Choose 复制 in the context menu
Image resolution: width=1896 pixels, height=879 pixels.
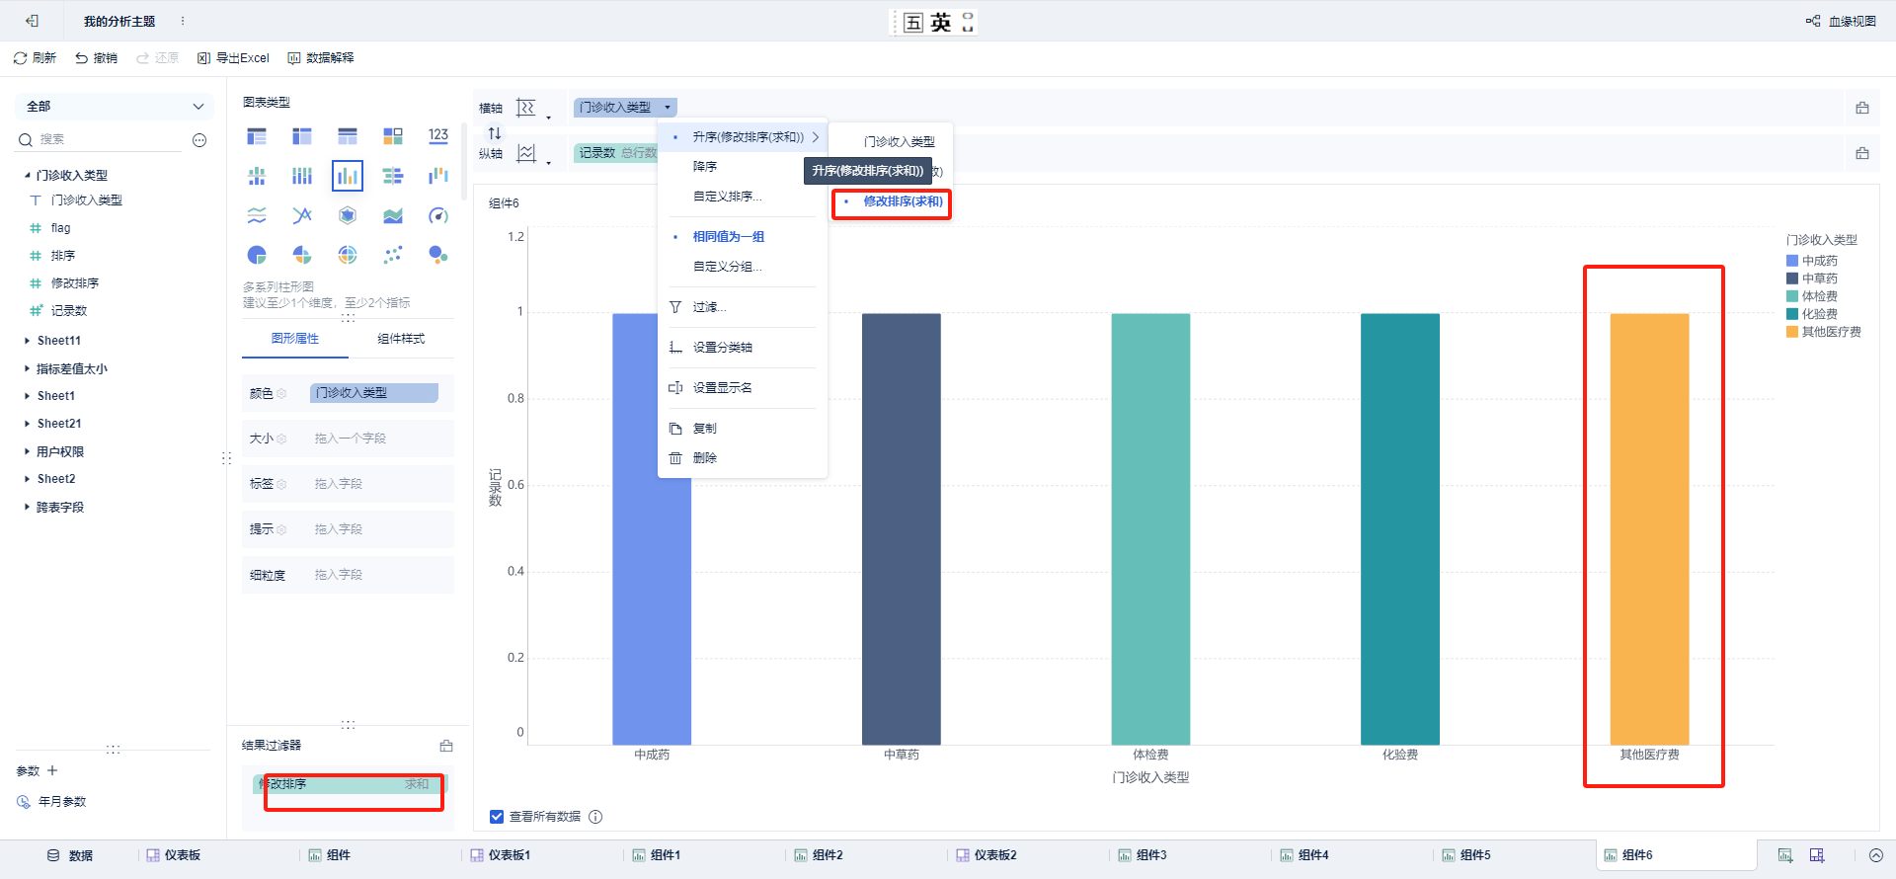point(743,429)
